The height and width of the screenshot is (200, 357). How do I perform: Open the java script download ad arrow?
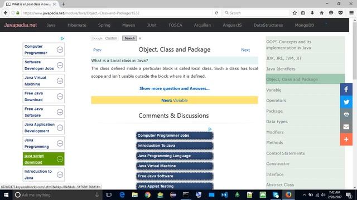(60, 159)
